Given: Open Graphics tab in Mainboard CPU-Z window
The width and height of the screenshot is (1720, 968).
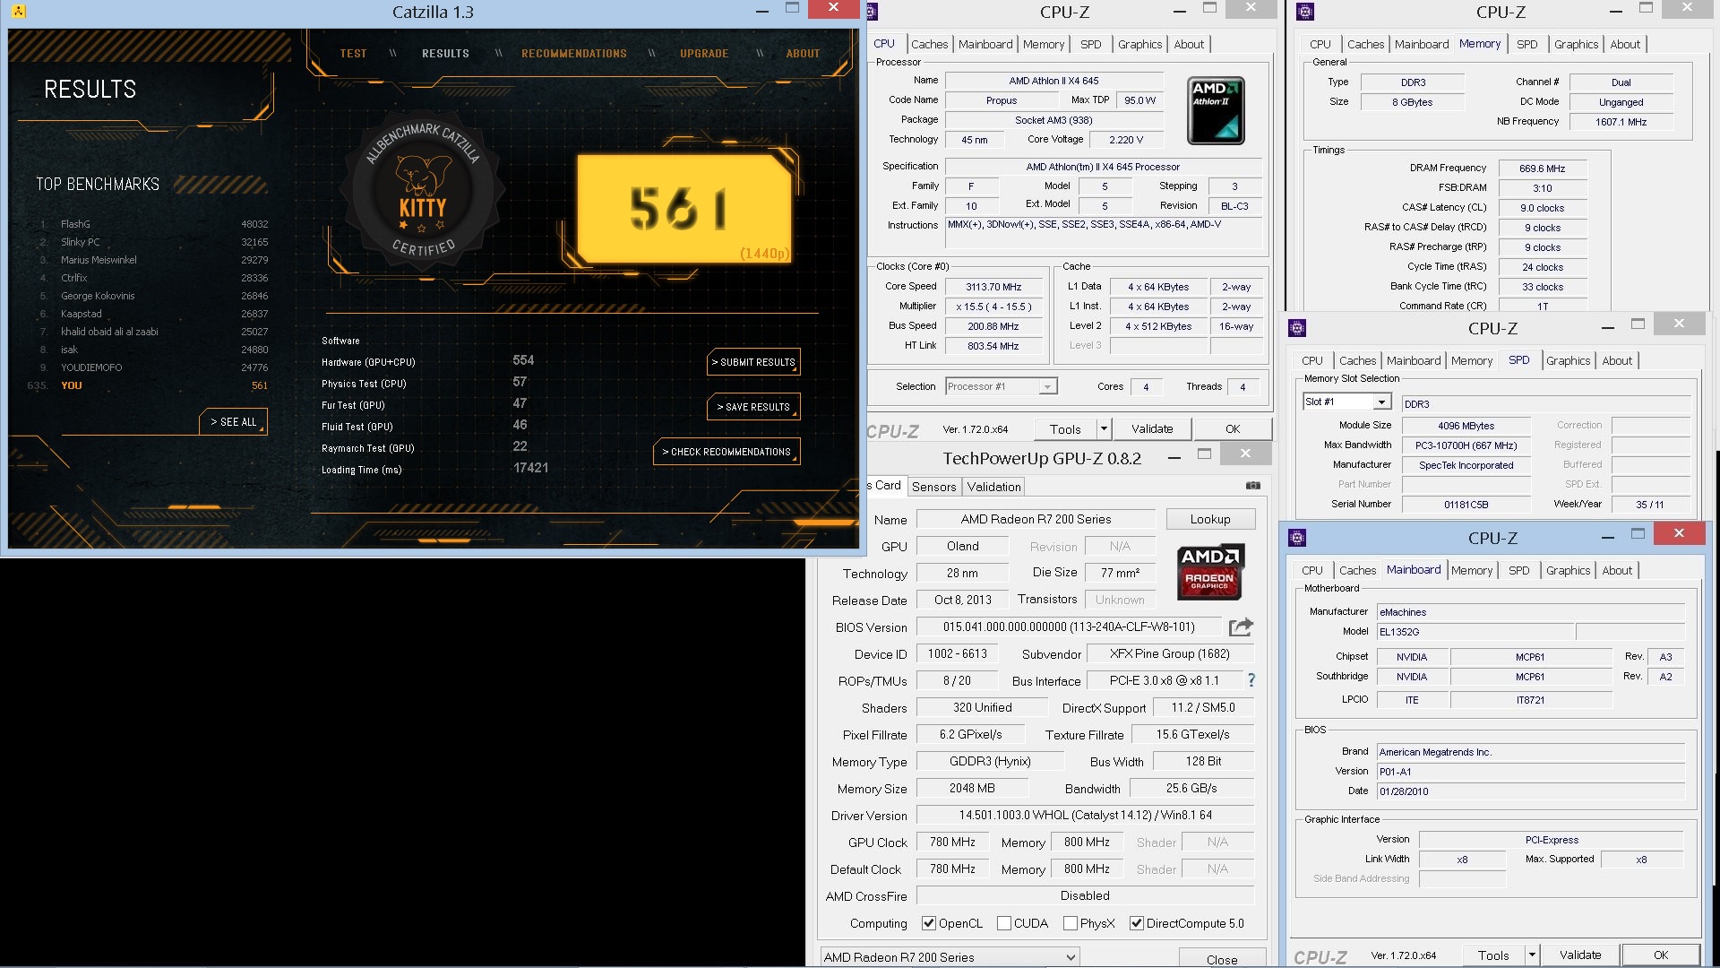Looking at the screenshot, I should [1568, 570].
